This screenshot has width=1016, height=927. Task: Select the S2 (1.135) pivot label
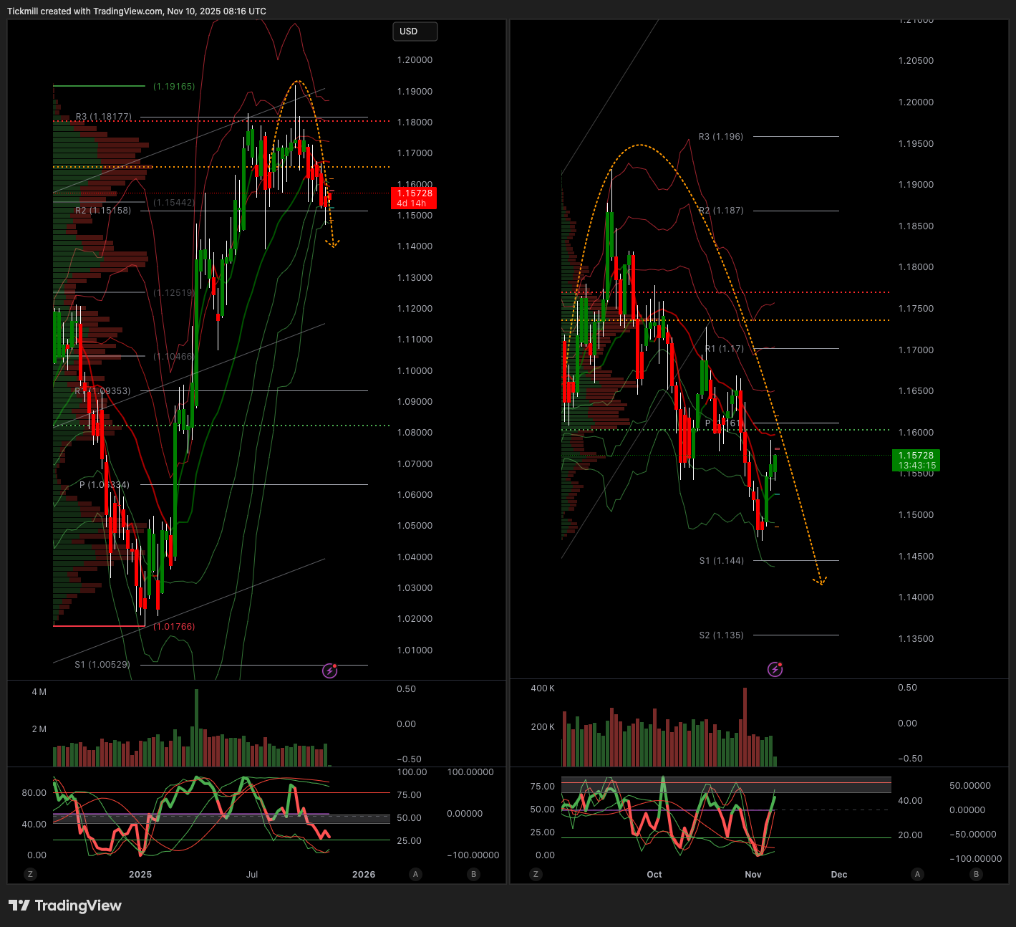721,635
